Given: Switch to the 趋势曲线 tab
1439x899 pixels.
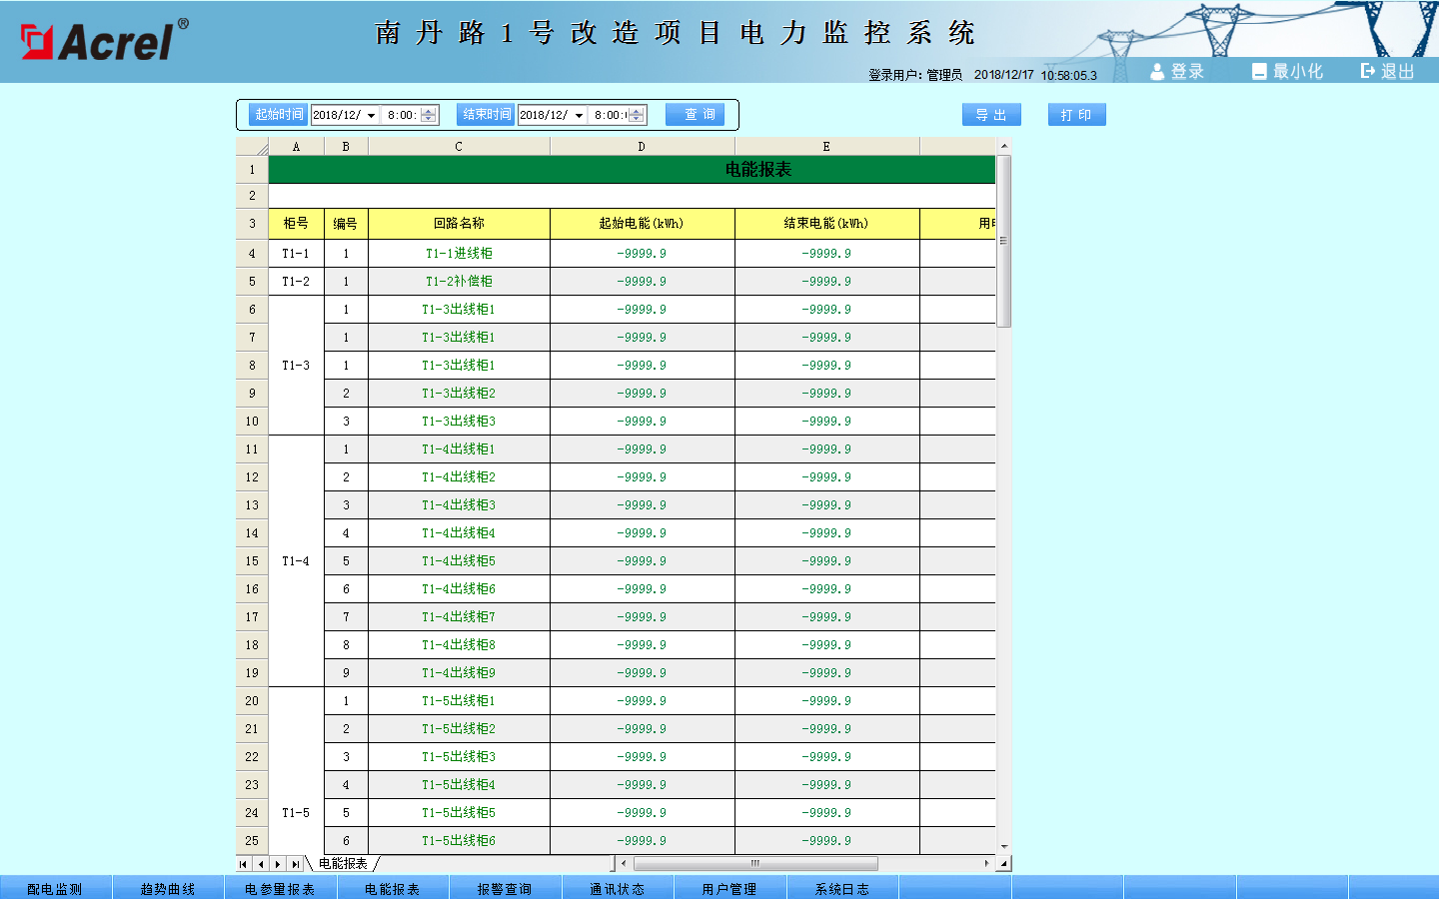Looking at the screenshot, I should 168,888.
